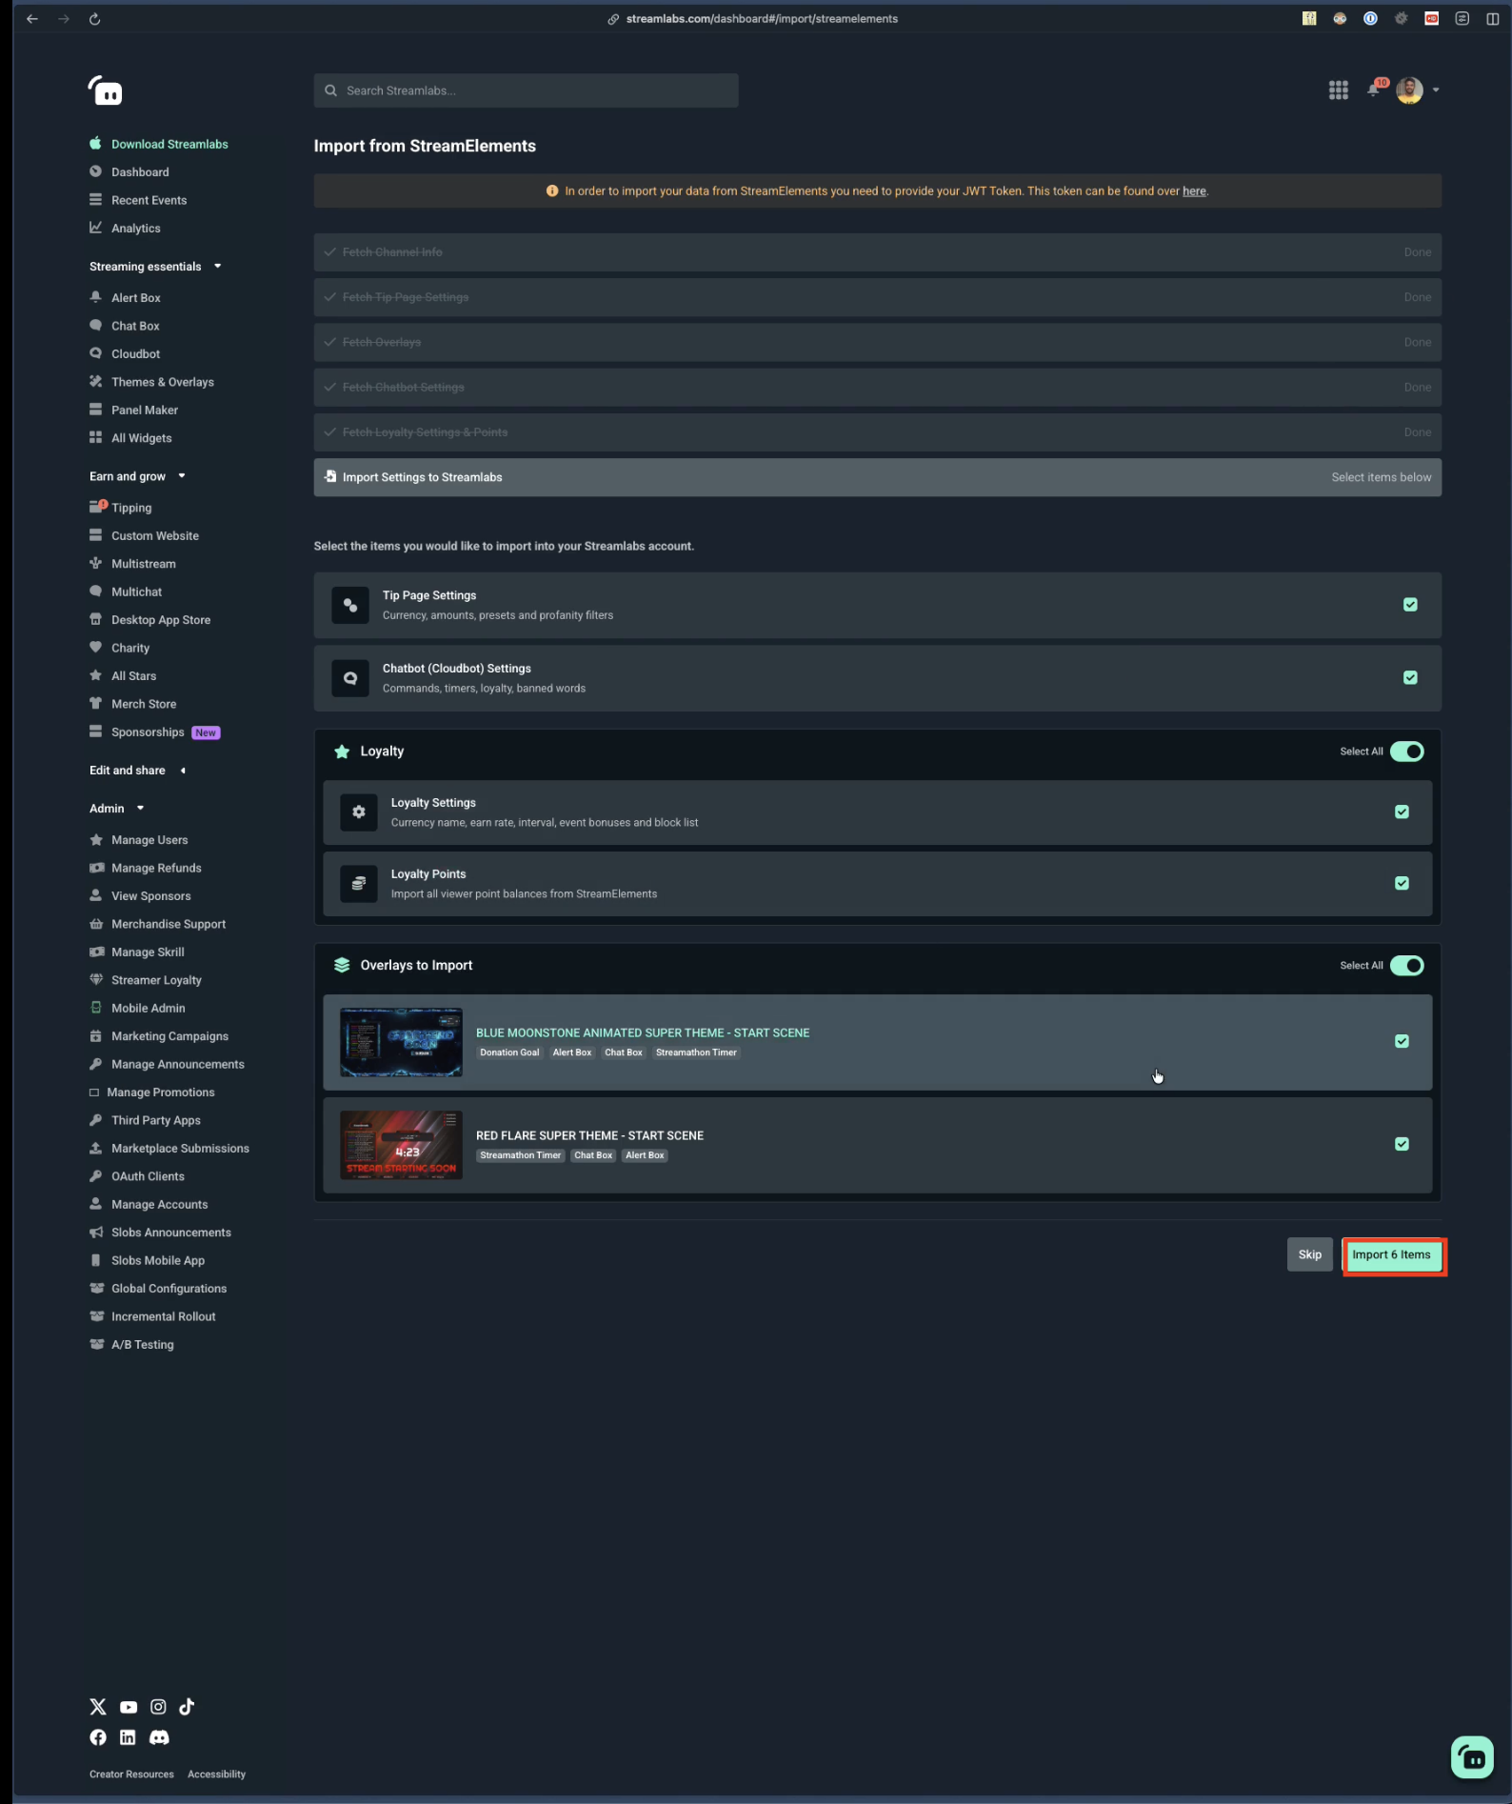1512x1804 pixels.
Task: Uncheck Loyalty Points checkbox
Action: point(1402,884)
